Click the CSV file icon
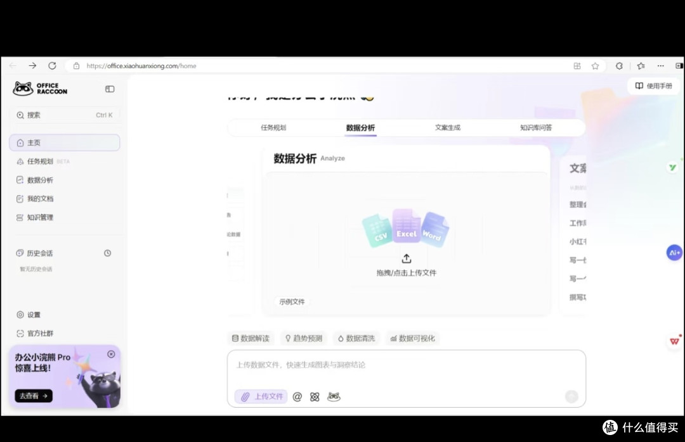This screenshot has height=442, width=685. tap(377, 230)
